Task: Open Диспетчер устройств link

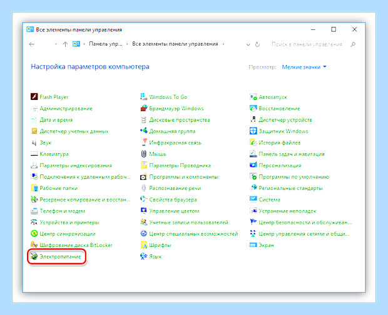Action: tap(285, 120)
